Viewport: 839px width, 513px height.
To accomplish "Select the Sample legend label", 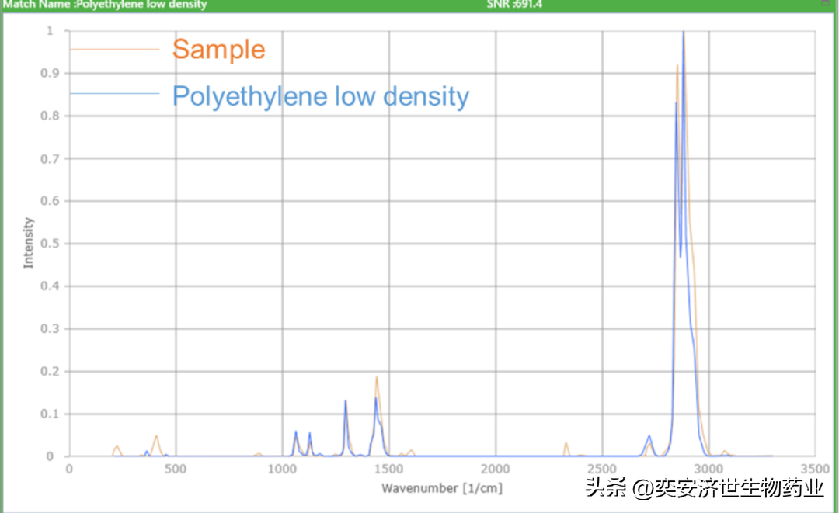I will pyautogui.click(x=218, y=50).
